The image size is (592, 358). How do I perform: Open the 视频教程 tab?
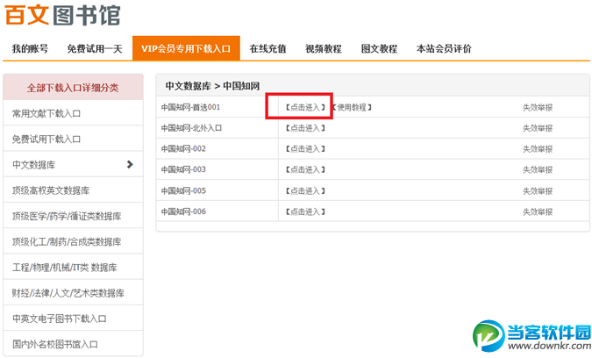pos(324,49)
